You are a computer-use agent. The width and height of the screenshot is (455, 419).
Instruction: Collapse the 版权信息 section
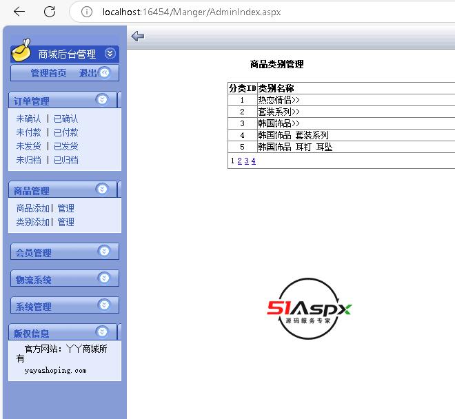point(102,331)
